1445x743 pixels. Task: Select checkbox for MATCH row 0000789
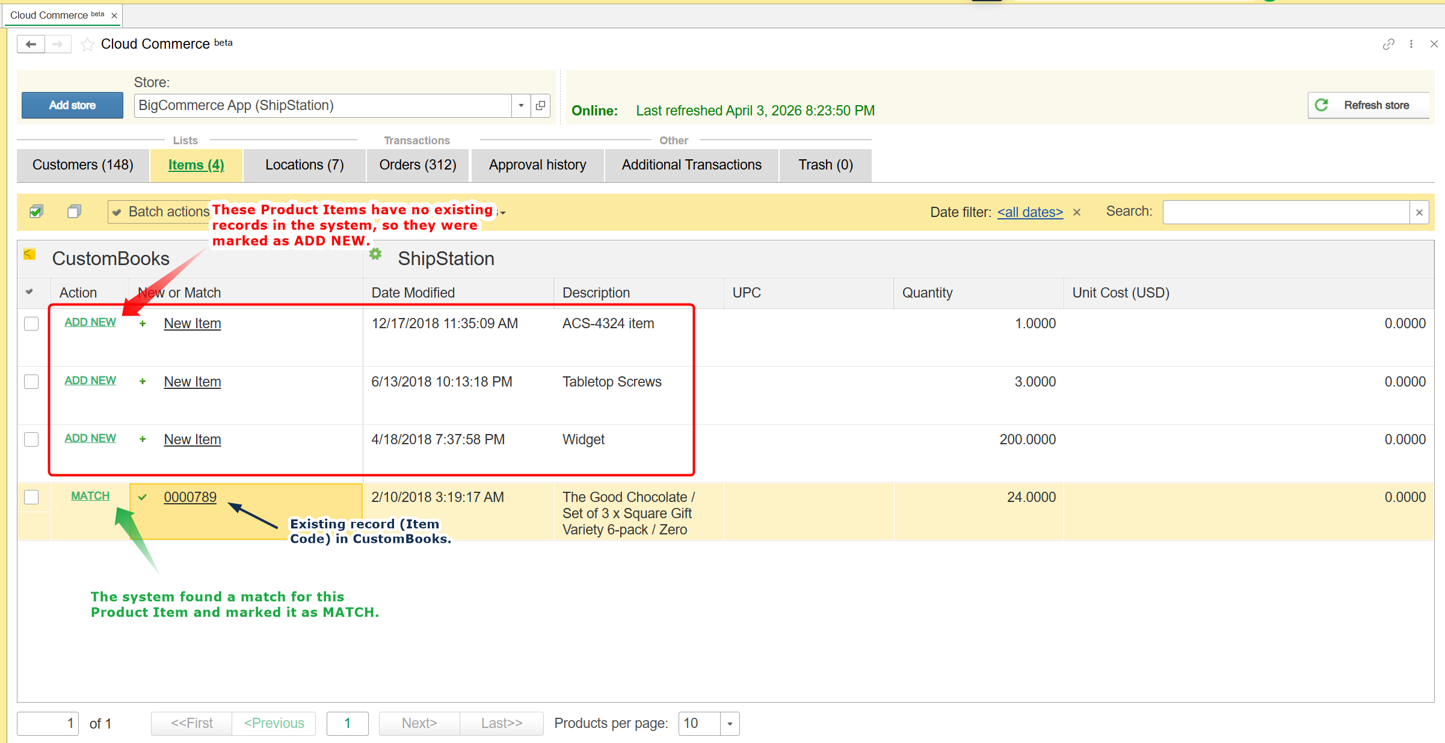coord(31,497)
